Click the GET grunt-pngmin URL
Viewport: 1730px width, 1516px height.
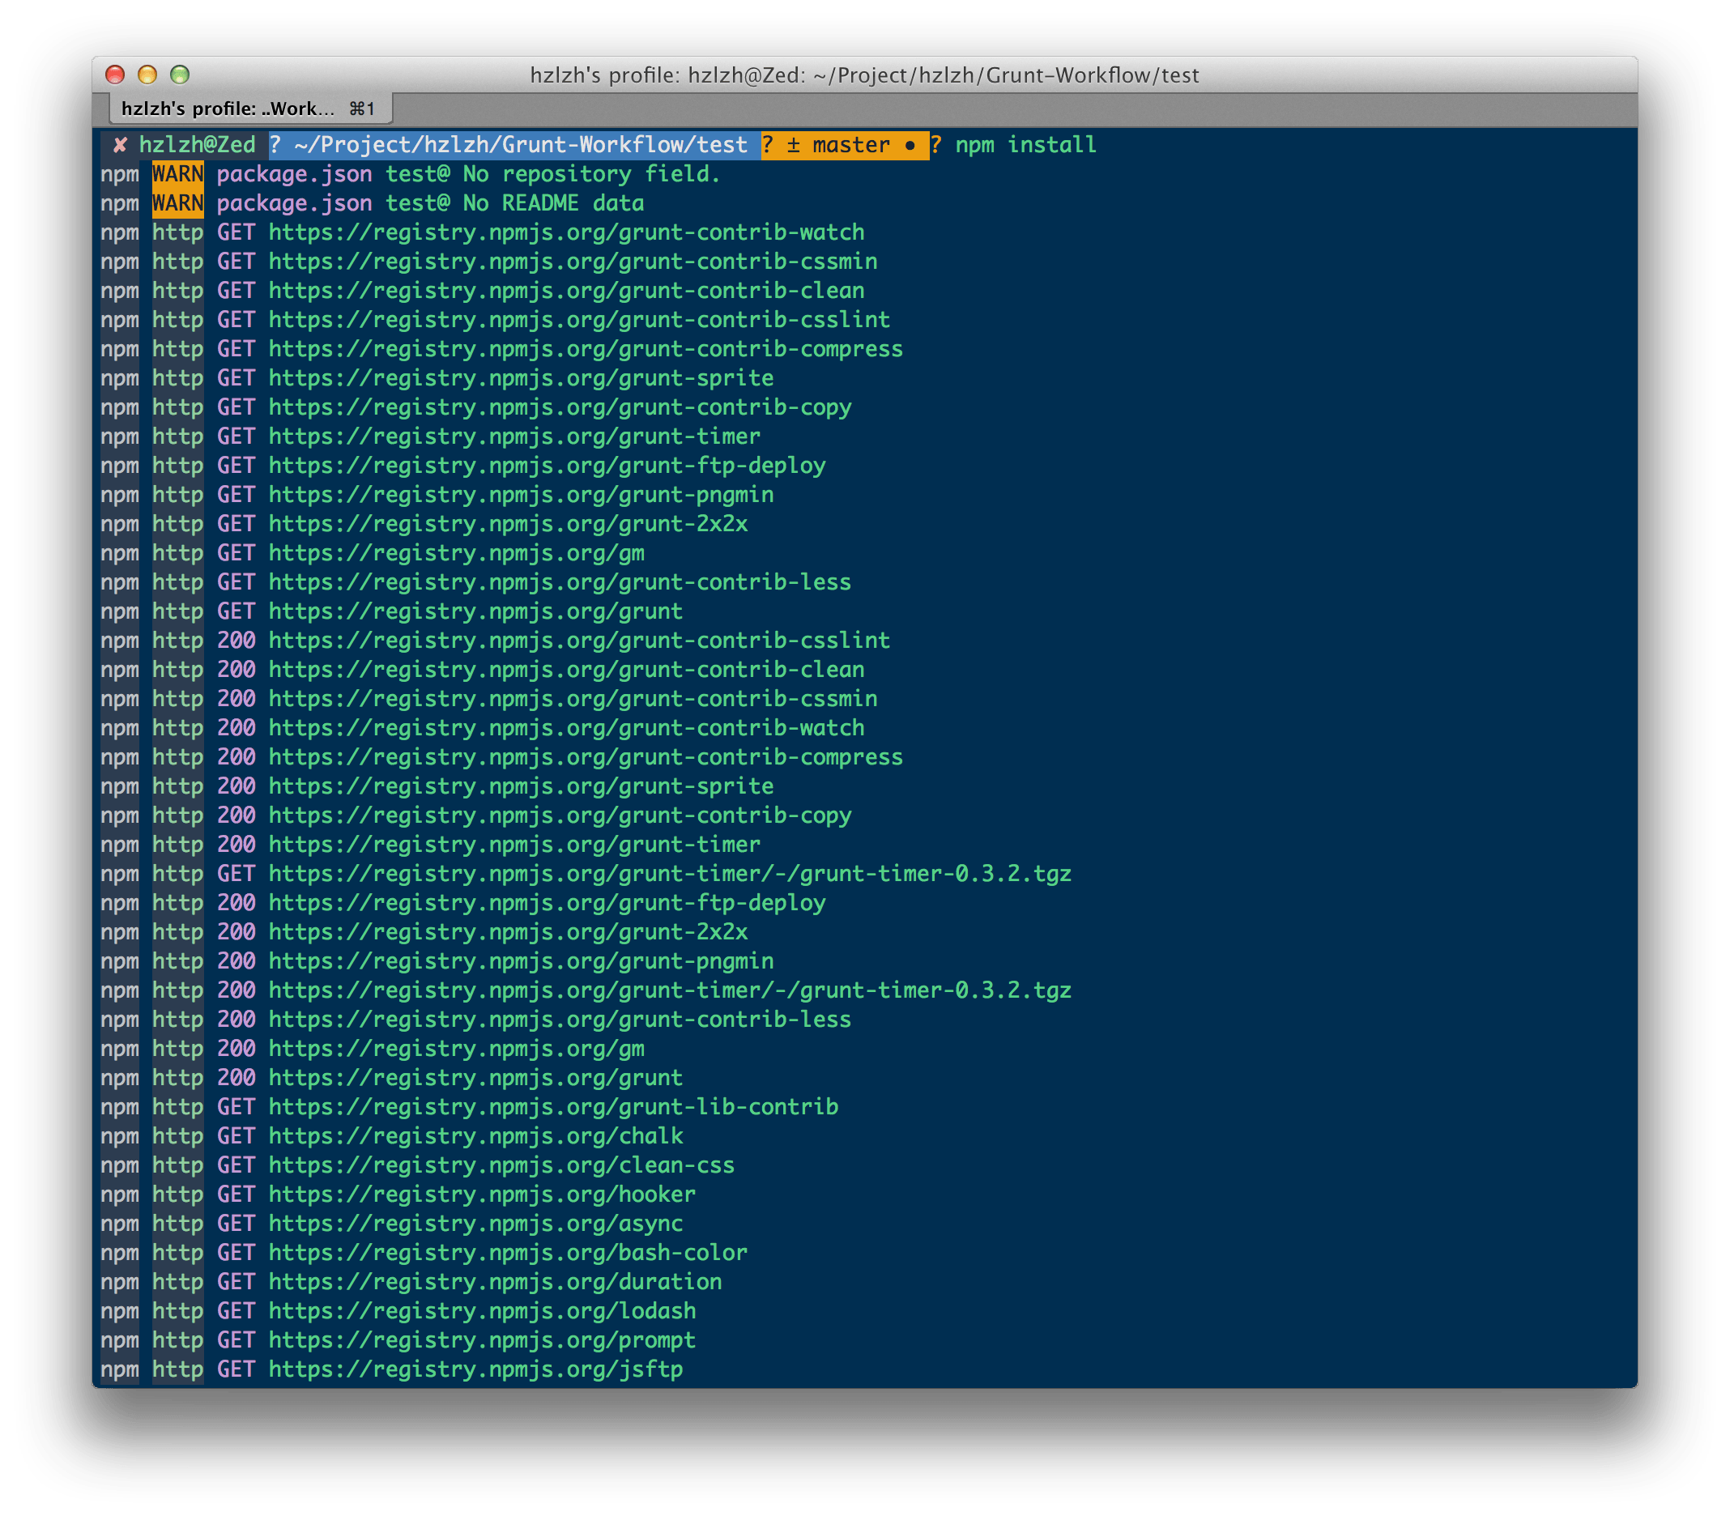pyautogui.click(x=521, y=495)
